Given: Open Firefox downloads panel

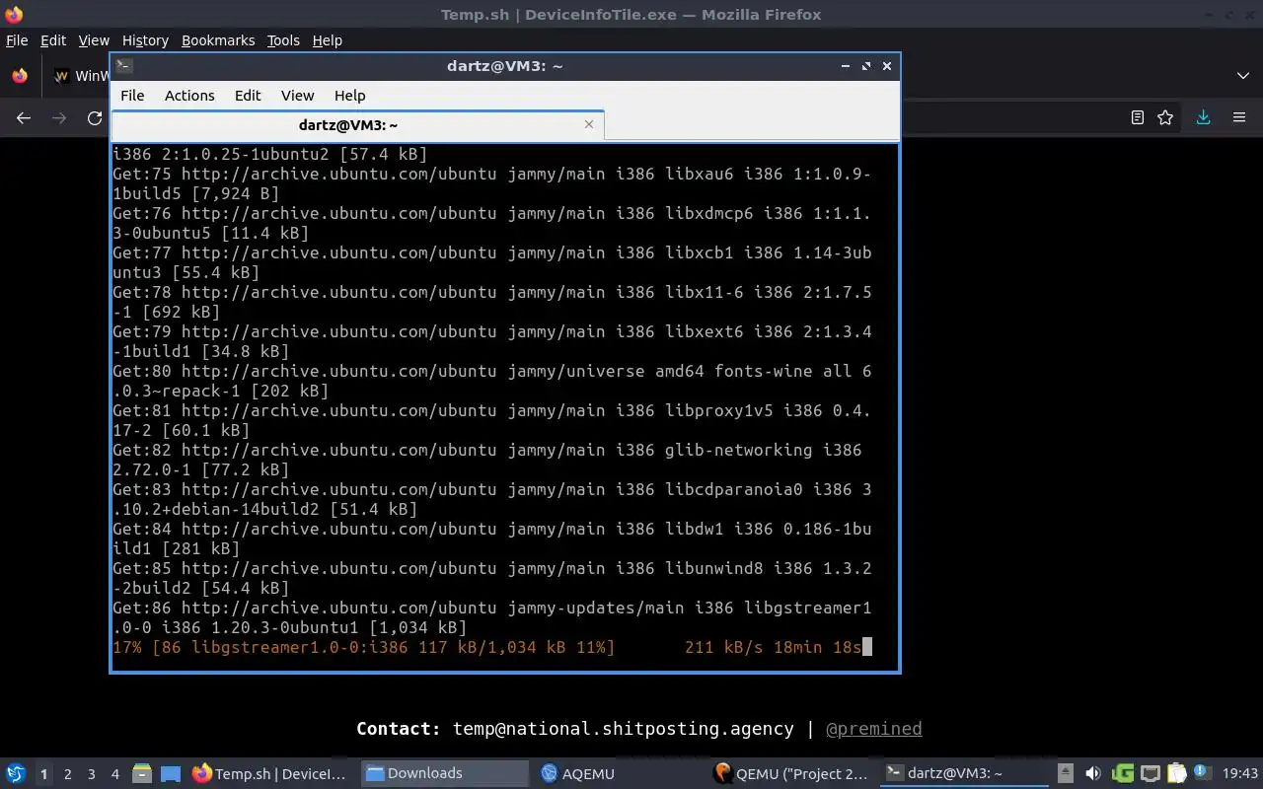Looking at the screenshot, I should tap(1203, 117).
